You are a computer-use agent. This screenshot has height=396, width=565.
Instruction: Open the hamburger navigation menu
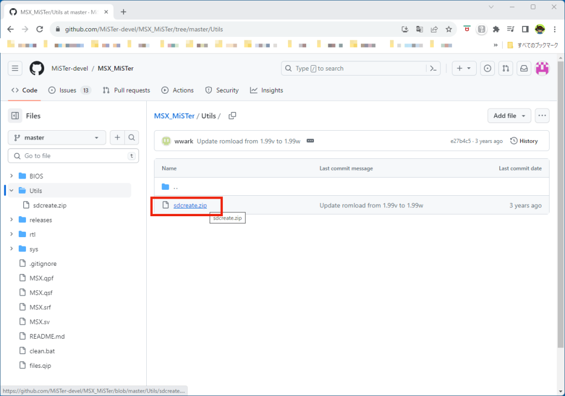(15, 68)
